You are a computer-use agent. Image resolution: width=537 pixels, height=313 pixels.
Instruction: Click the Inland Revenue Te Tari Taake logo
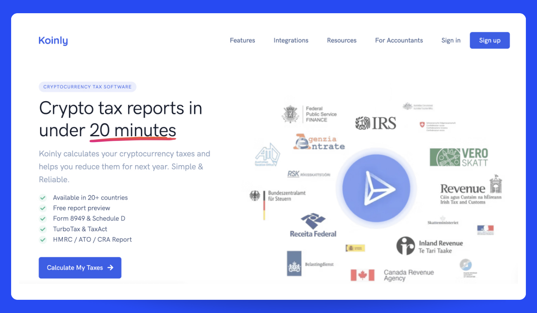click(x=430, y=246)
